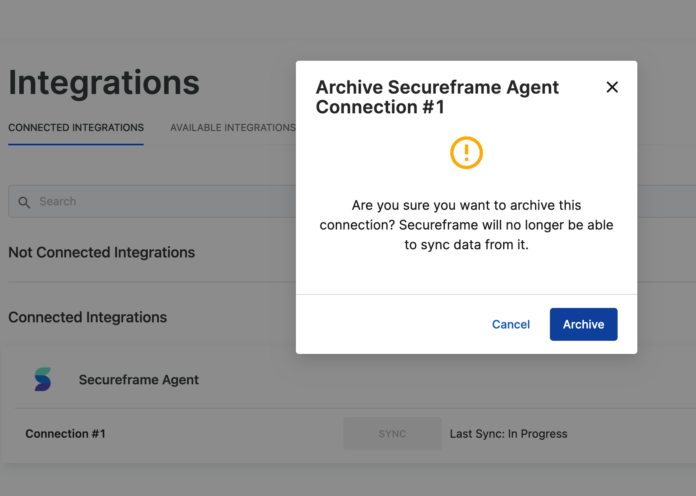696x496 pixels.
Task: Click the orange warning exclamation icon
Action: click(x=467, y=153)
